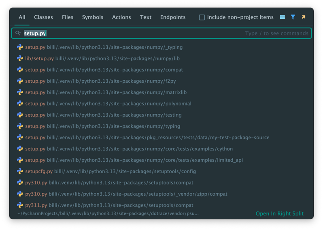Click the Open in Find Tool Window arrow
The image size is (323, 230).
pos(304,17)
